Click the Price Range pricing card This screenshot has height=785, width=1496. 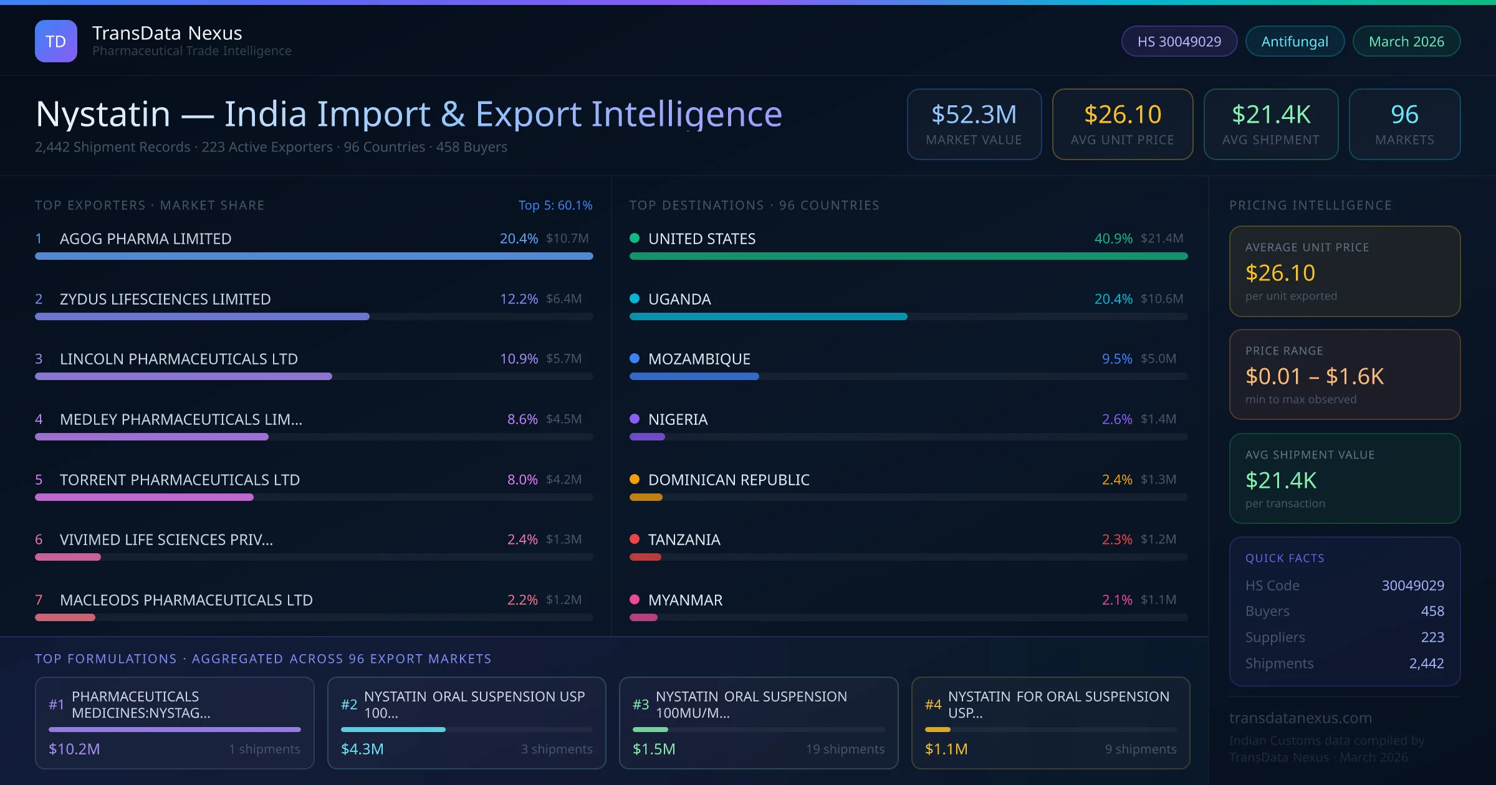pyautogui.click(x=1345, y=374)
